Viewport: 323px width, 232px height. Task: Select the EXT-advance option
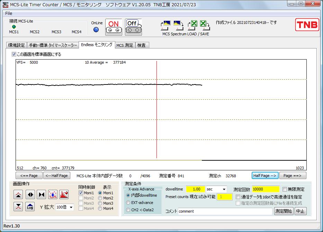[128, 203]
